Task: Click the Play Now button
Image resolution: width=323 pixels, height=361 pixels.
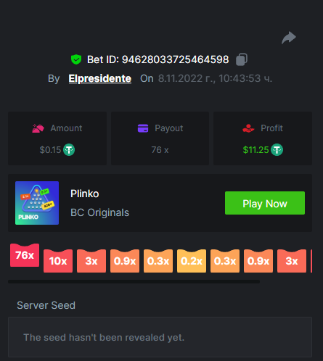Action: point(265,203)
